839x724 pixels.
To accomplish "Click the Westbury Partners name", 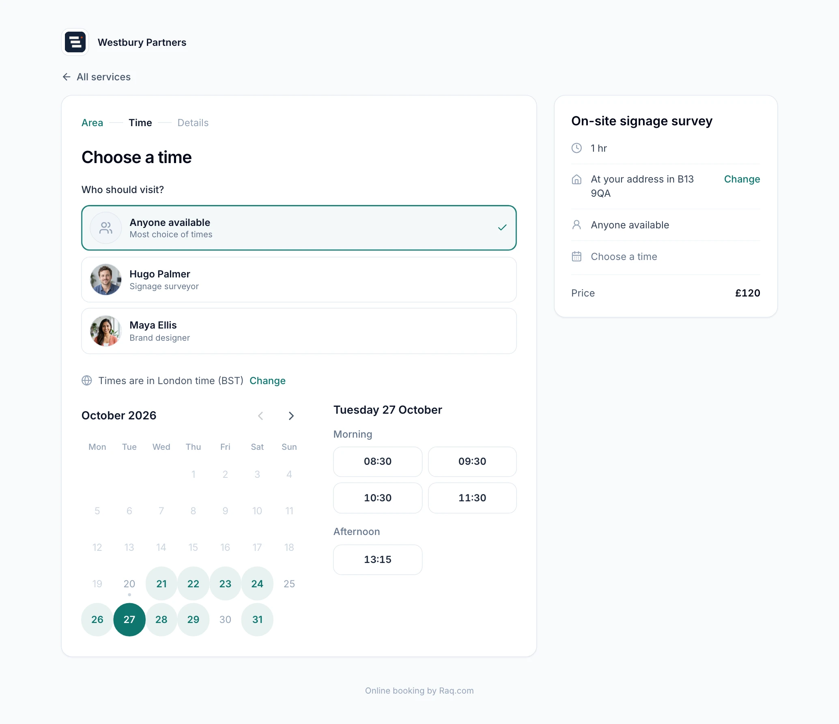I will [142, 42].
